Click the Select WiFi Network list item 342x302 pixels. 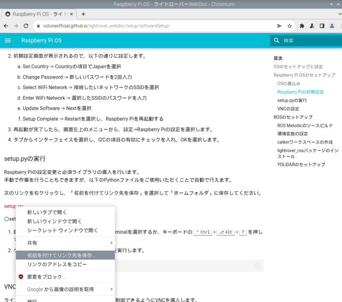click(x=91, y=88)
